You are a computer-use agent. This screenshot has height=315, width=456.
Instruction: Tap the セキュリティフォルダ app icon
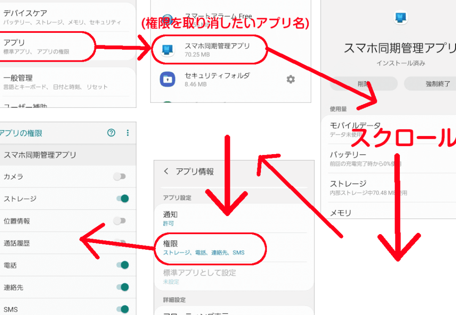coord(167,79)
